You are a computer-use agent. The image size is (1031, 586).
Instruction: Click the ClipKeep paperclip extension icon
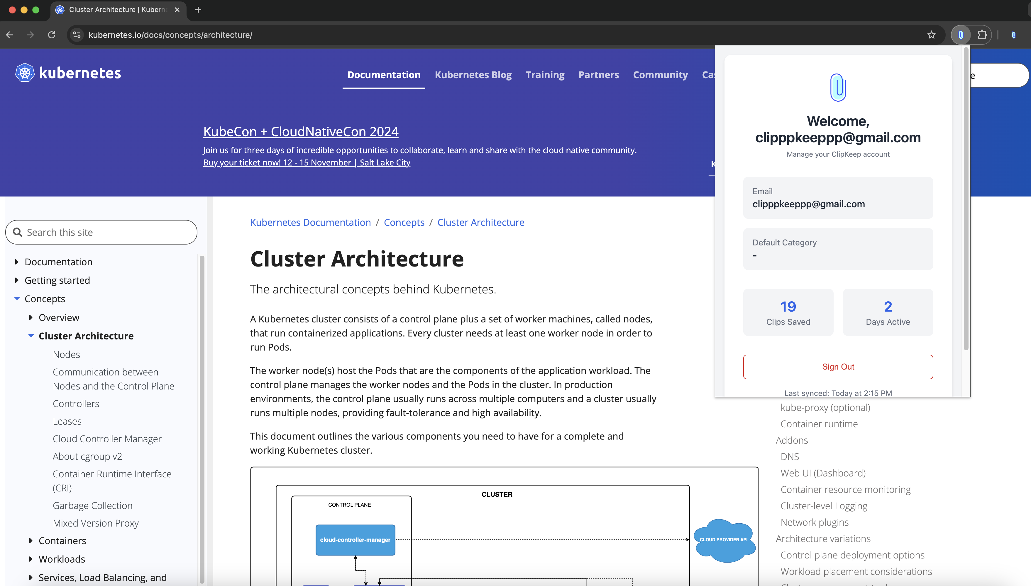[x=961, y=35]
